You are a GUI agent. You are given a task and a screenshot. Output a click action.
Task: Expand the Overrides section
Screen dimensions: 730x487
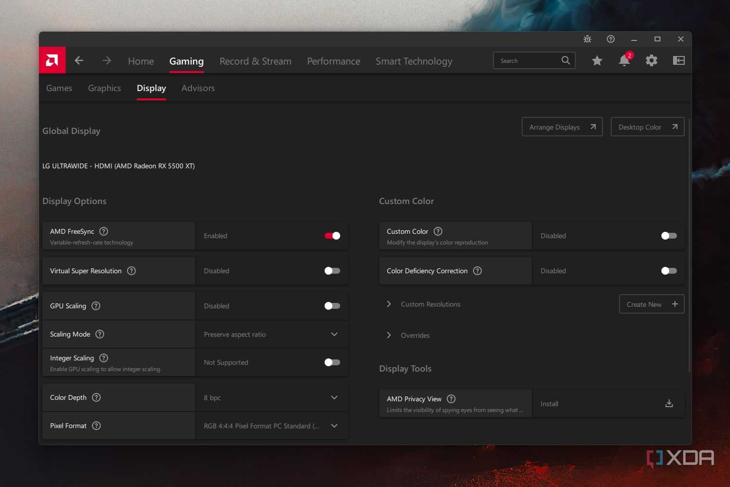(389, 335)
